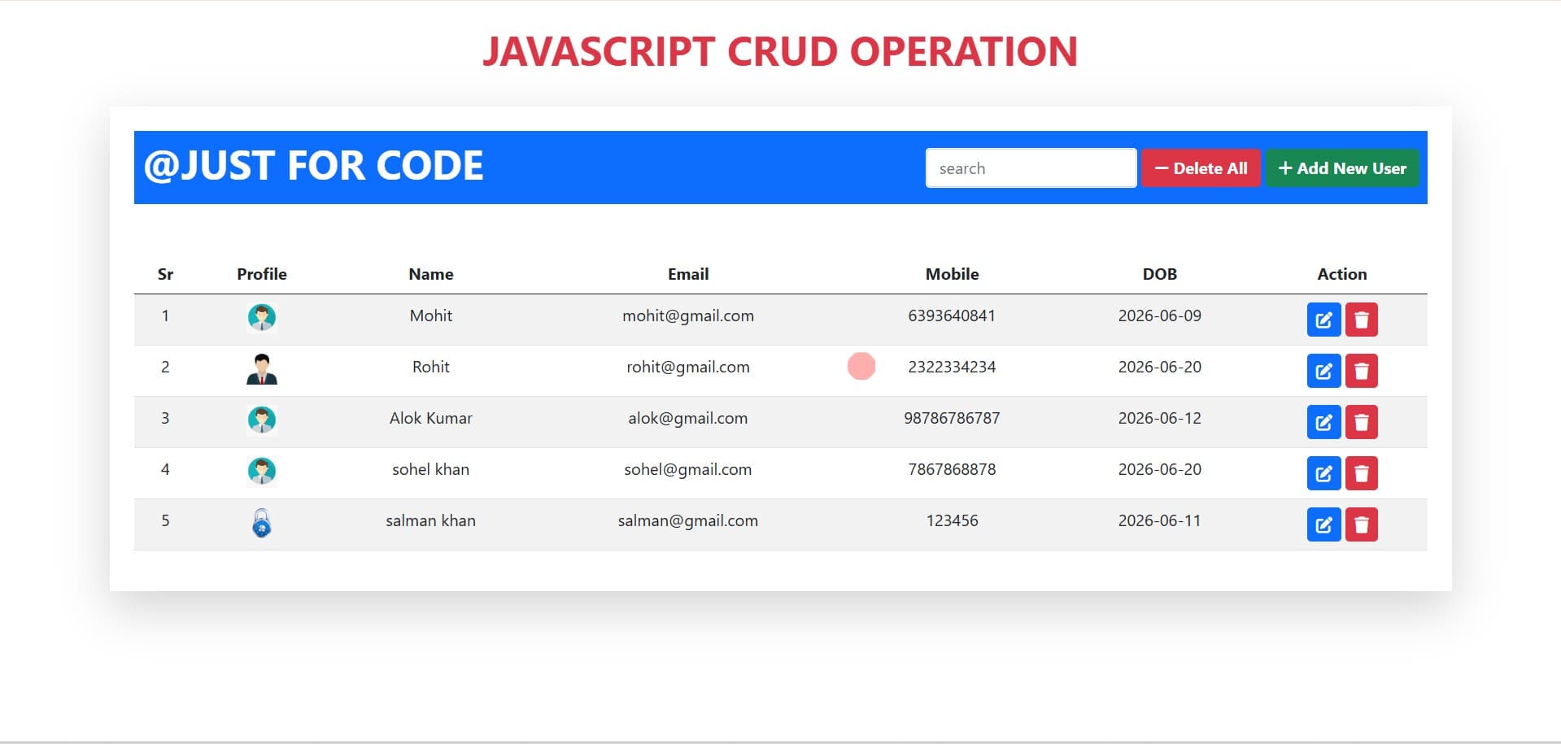Click mobile number 98786786787
The image size is (1561, 744).
(952, 418)
